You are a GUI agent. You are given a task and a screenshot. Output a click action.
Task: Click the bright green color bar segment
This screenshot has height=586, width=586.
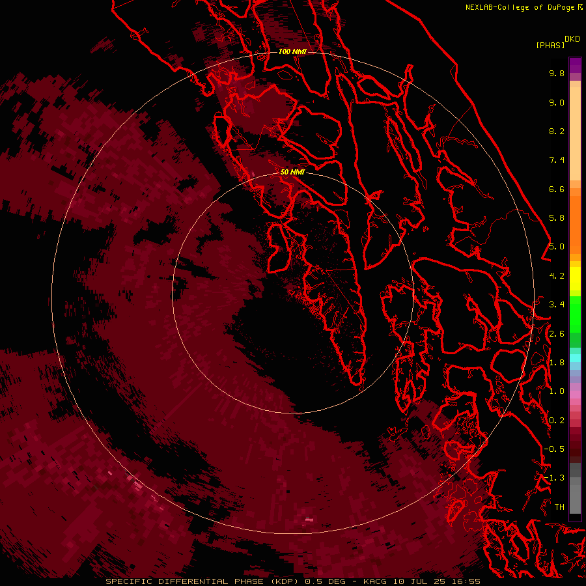coord(575,313)
